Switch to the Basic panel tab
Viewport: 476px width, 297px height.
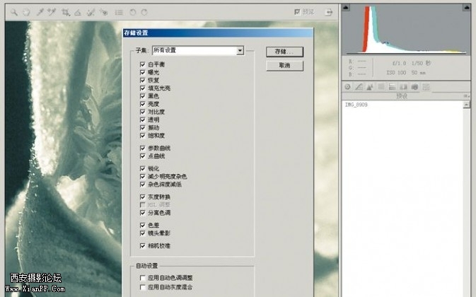tap(348, 87)
